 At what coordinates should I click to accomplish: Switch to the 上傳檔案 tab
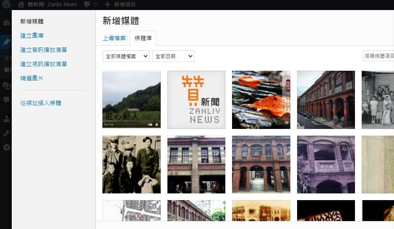pyautogui.click(x=114, y=38)
